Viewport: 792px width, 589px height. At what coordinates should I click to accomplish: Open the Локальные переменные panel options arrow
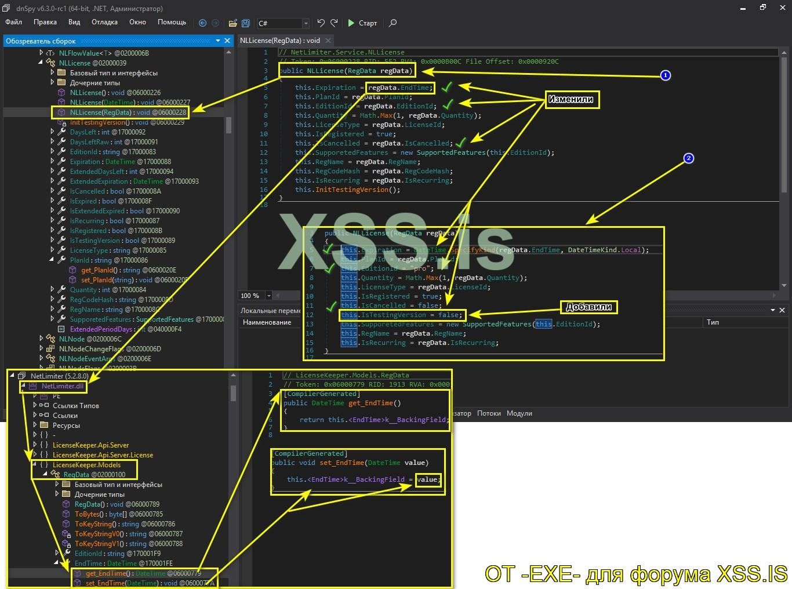[773, 310]
